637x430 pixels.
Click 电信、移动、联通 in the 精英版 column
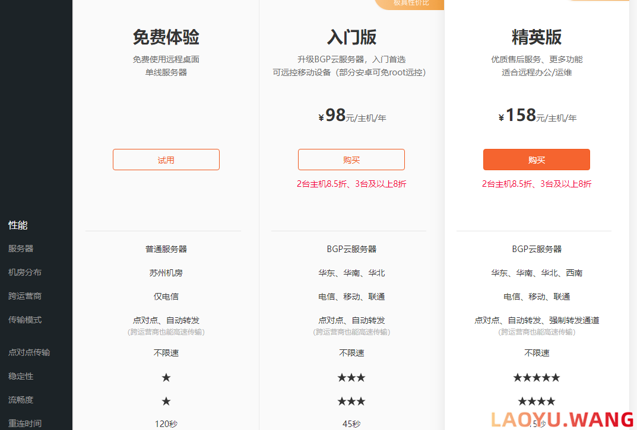tap(537, 297)
